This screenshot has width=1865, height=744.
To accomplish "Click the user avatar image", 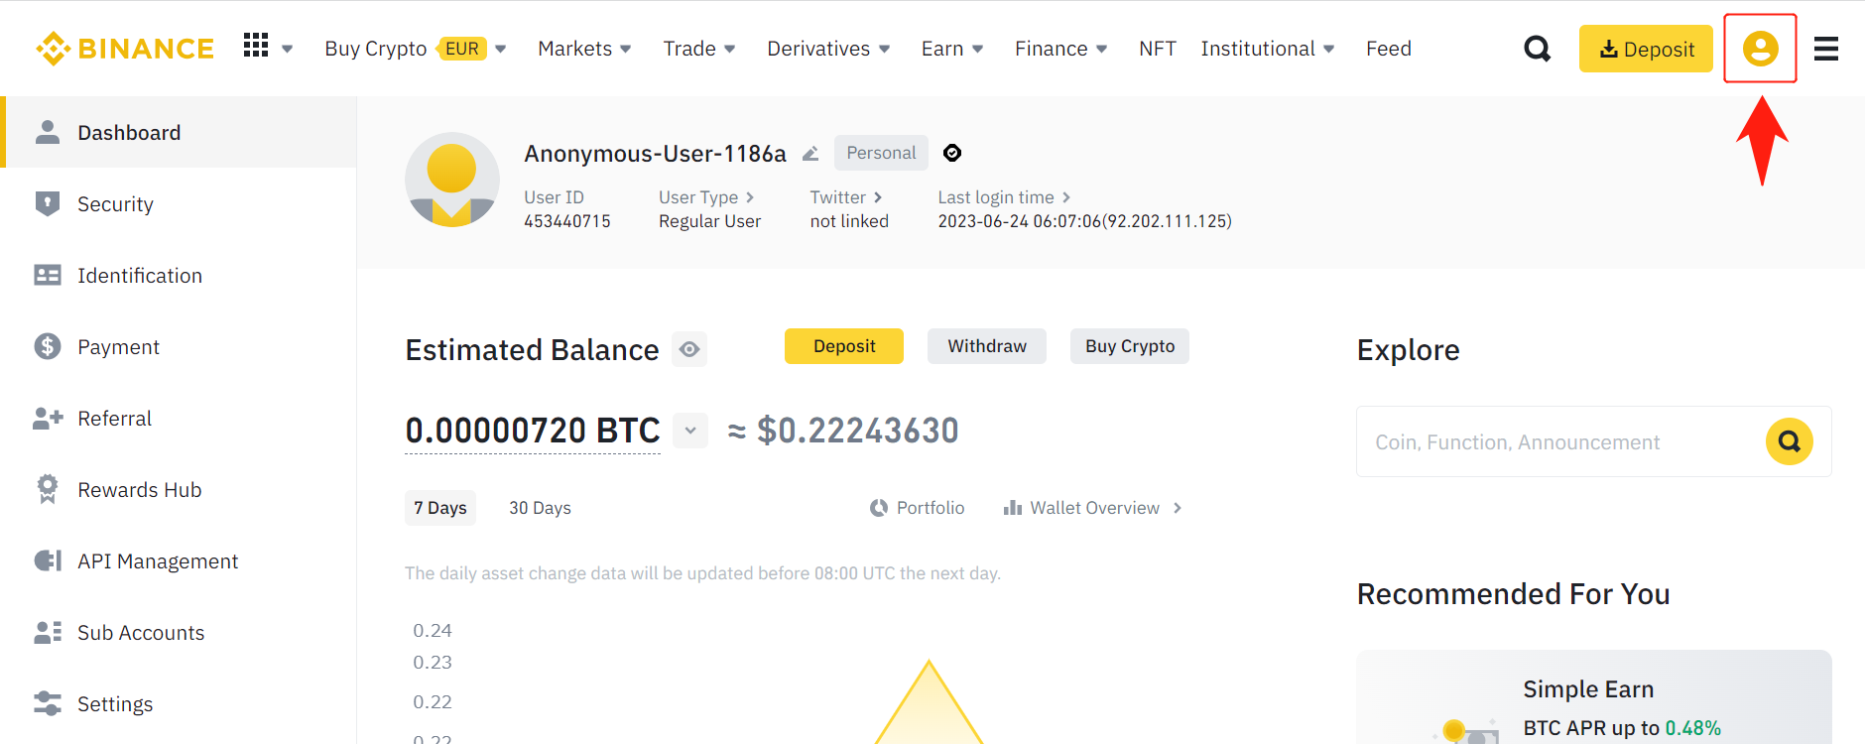I will (x=451, y=180).
